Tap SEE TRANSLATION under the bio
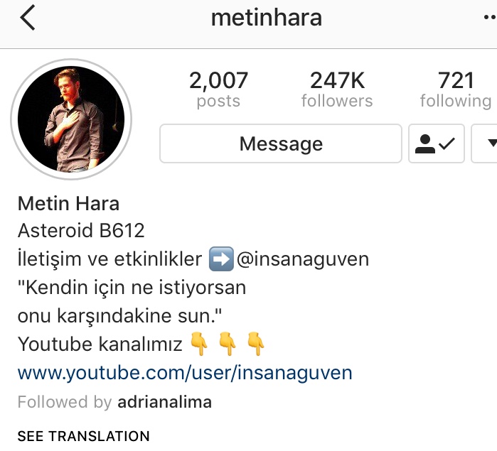This screenshot has width=497, height=451. (x=84, y=436)
